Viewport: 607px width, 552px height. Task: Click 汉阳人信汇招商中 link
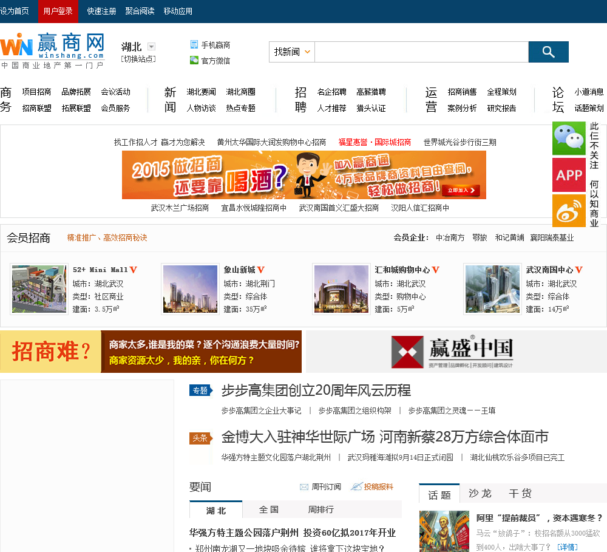[420, 208]
